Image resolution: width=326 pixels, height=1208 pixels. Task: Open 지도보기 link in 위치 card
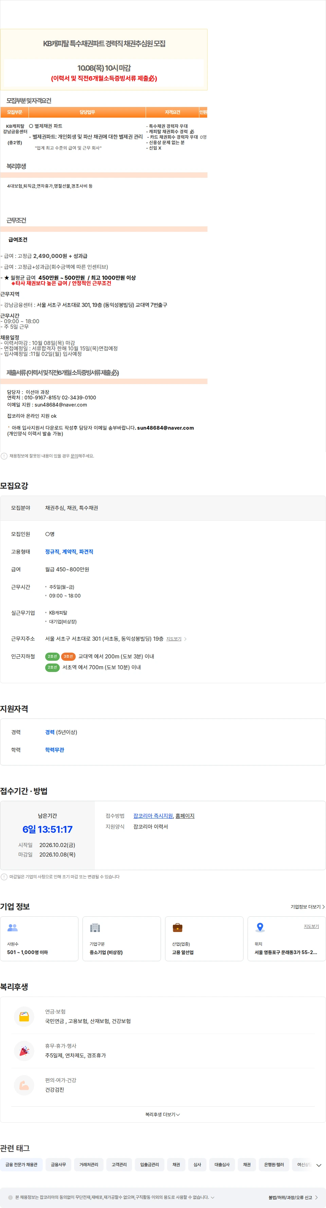pos(311,926)
